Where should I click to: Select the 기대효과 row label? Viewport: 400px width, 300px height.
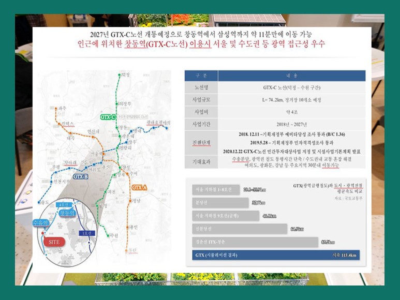[201, 162]
